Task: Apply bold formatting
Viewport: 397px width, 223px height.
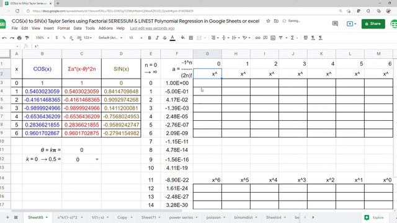Action: (x=149, y=38)
